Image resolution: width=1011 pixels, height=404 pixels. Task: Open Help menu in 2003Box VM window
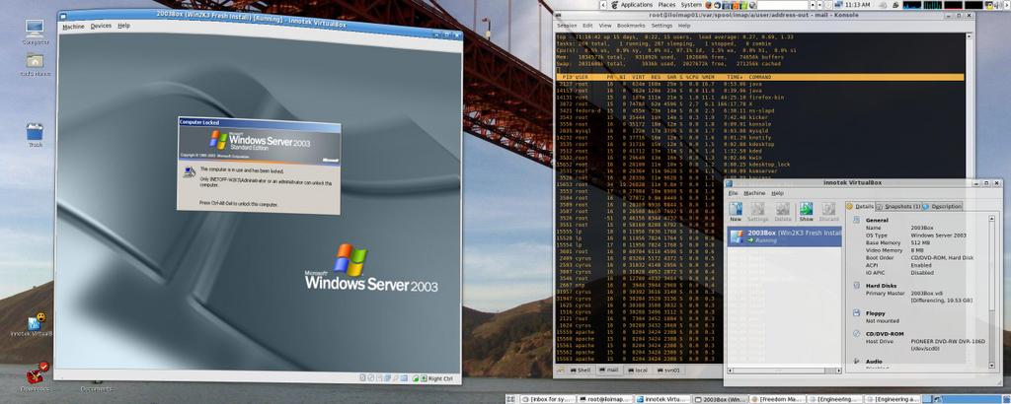tap(123, 27)
